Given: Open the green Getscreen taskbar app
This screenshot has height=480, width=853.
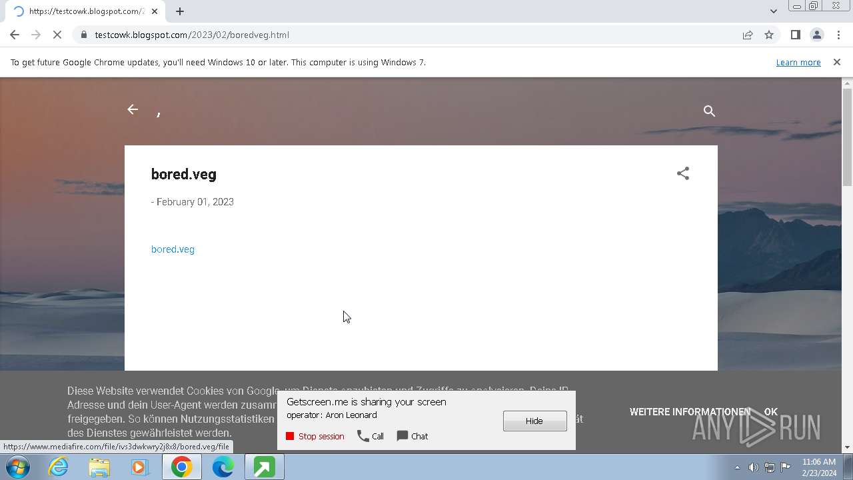Looking at the screenshot, I should pyautogui.click(x=264, y=467).
